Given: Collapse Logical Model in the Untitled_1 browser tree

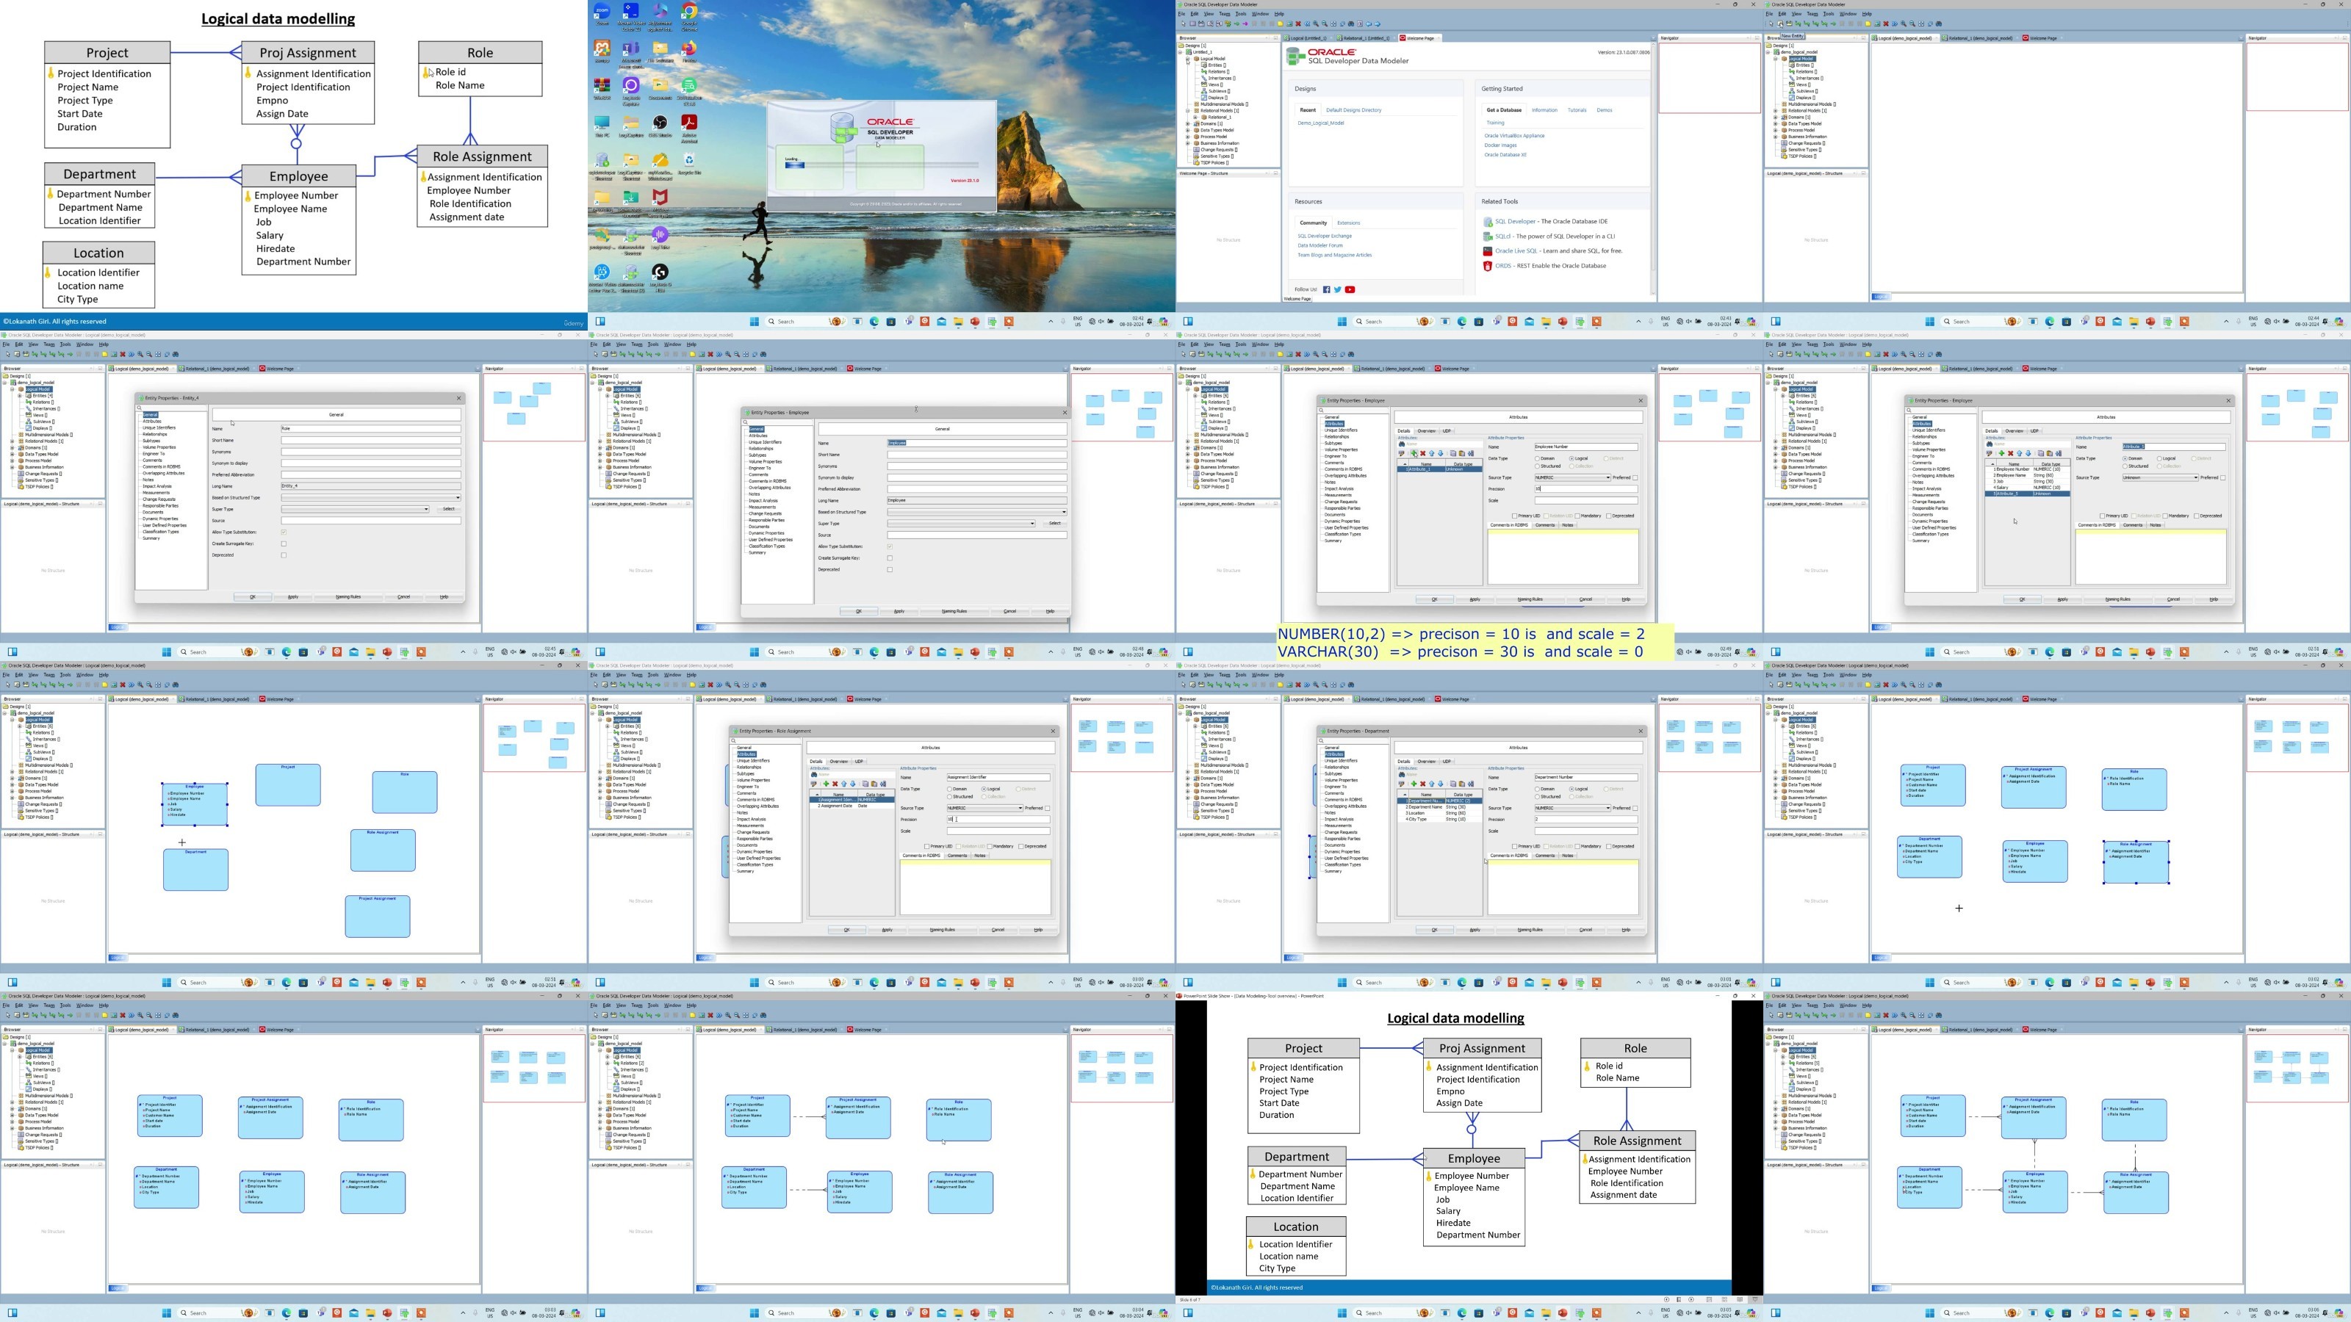Looking at the screenshot, I should [x=1188, y=59].
